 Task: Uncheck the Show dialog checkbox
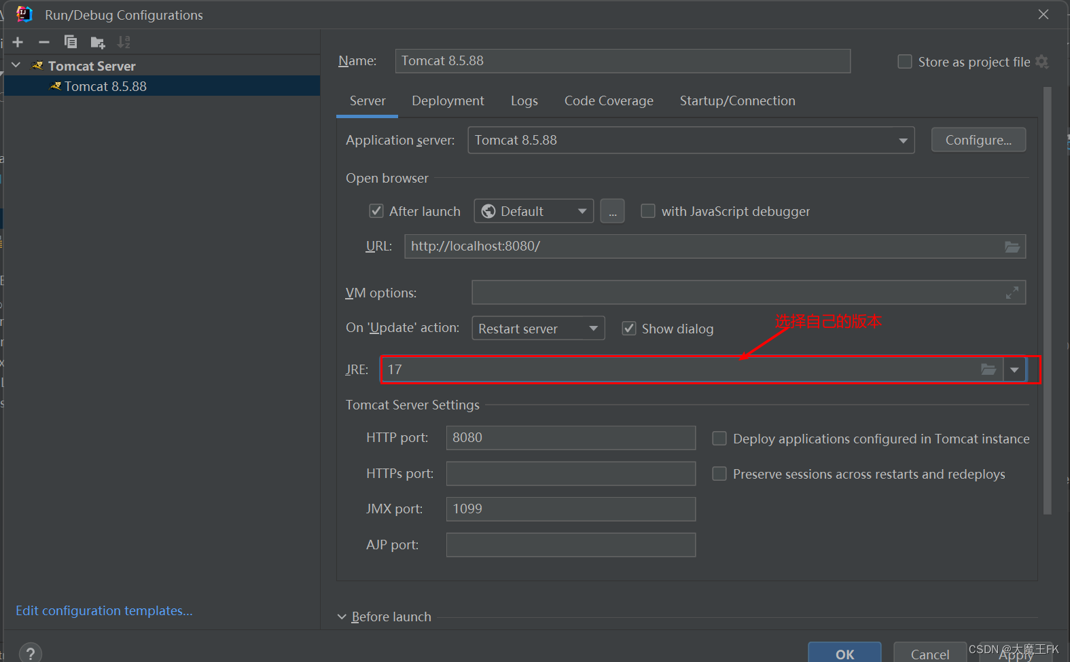point(629,329)
